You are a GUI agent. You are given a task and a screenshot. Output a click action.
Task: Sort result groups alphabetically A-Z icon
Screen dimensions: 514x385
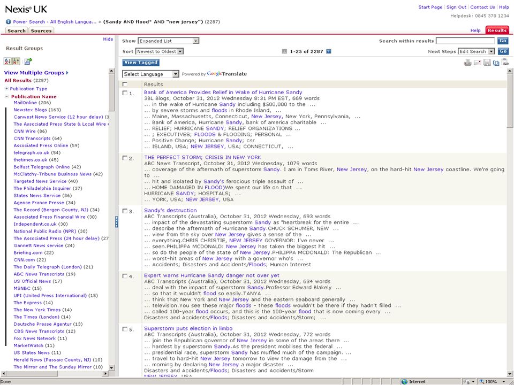click(7, 61)
